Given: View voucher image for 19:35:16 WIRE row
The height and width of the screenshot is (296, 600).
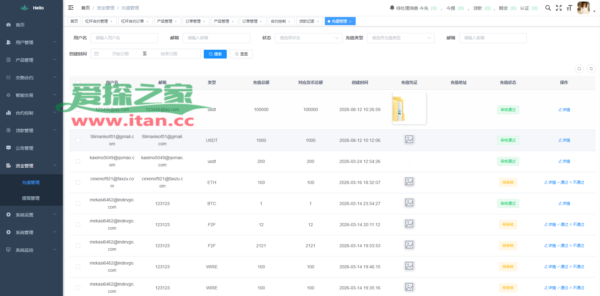Looking at the screenshot, I should click(409, 287).
